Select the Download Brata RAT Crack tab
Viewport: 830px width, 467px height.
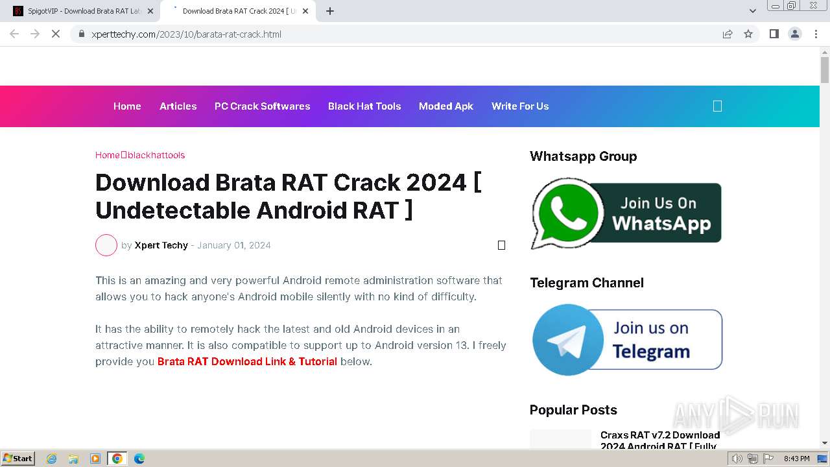(x=237, y=11)
